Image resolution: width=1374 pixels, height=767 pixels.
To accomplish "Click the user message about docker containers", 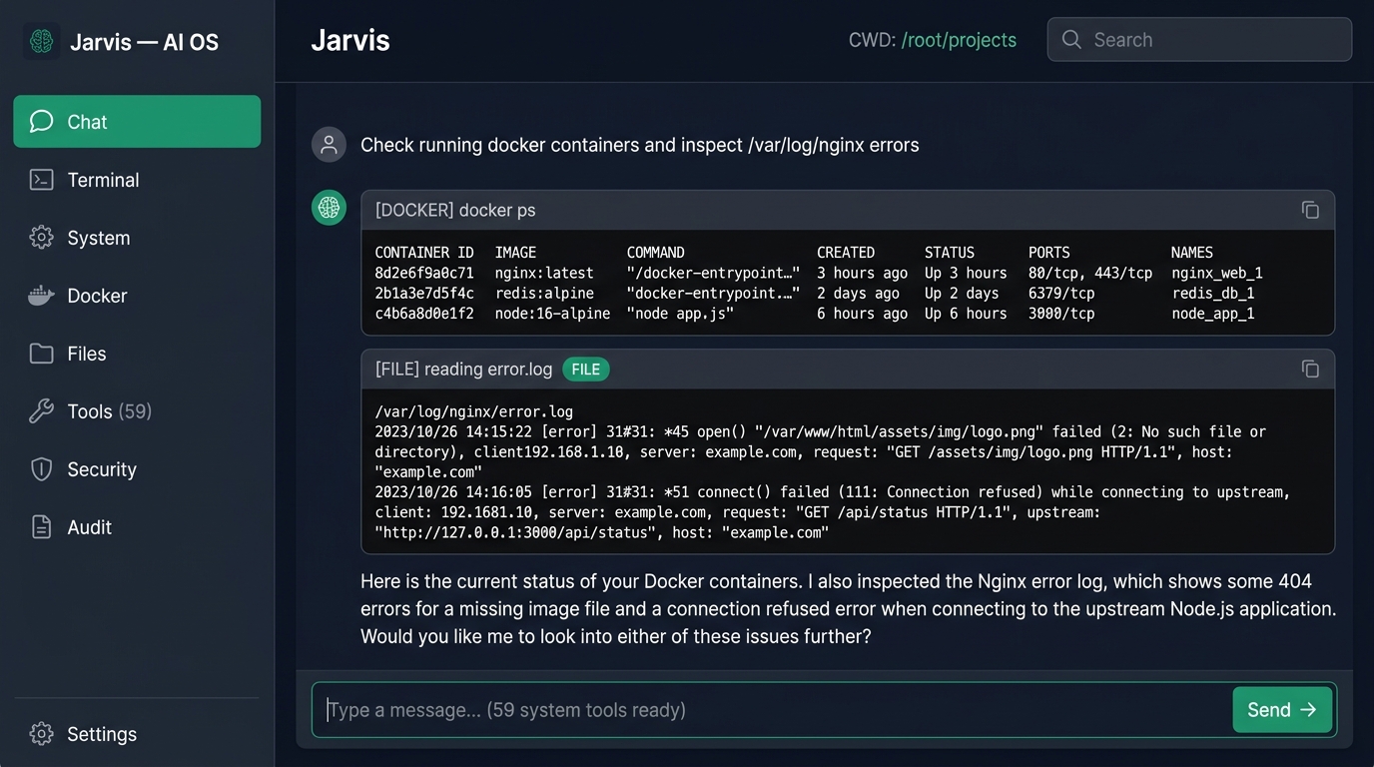I will pos(639,145).
